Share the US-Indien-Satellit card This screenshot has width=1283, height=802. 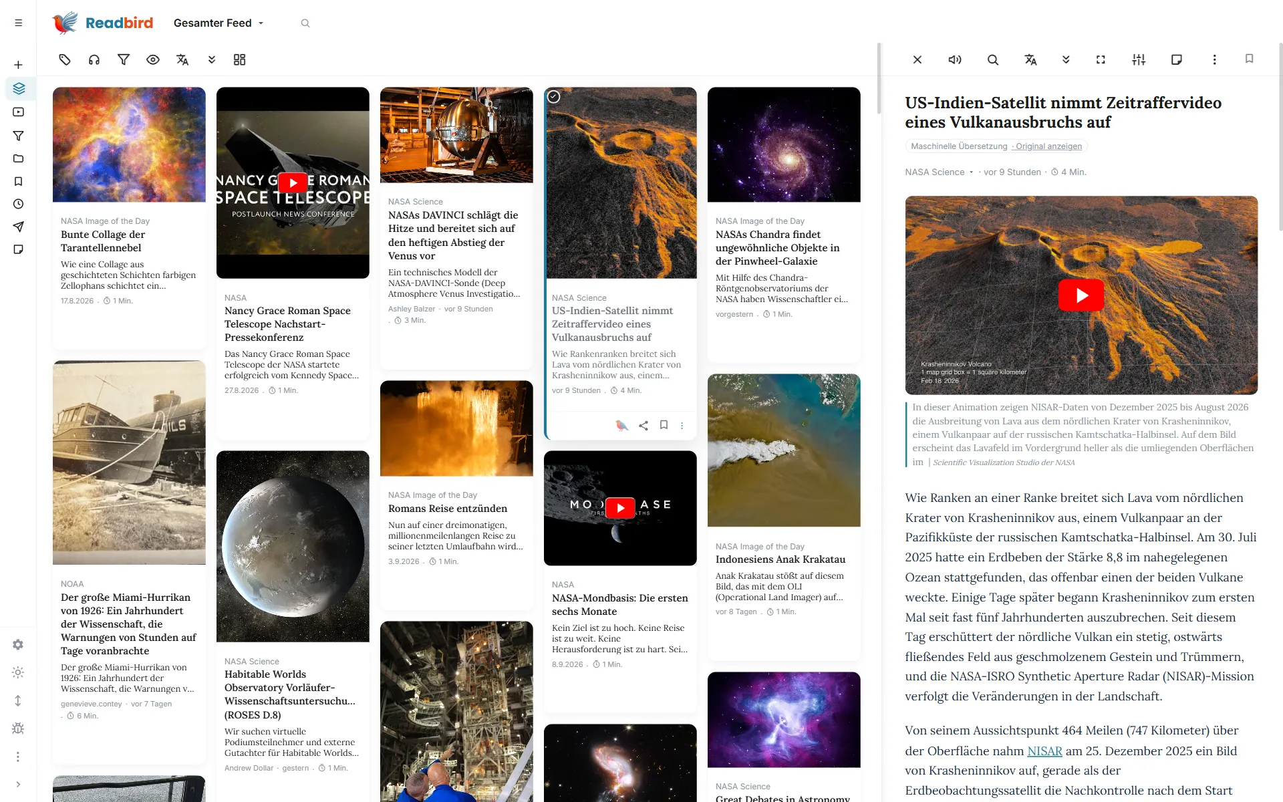click(644, 425)
